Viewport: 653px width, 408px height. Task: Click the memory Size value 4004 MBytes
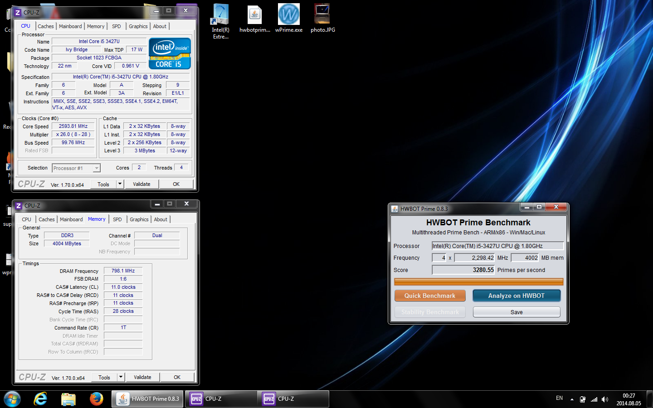tap(67, 243)
